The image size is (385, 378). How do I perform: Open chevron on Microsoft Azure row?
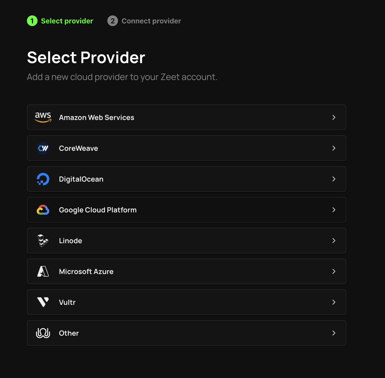334,271
